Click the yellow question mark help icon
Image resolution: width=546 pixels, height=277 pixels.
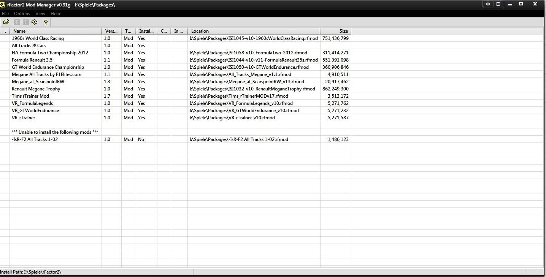(x=46, y=22)
